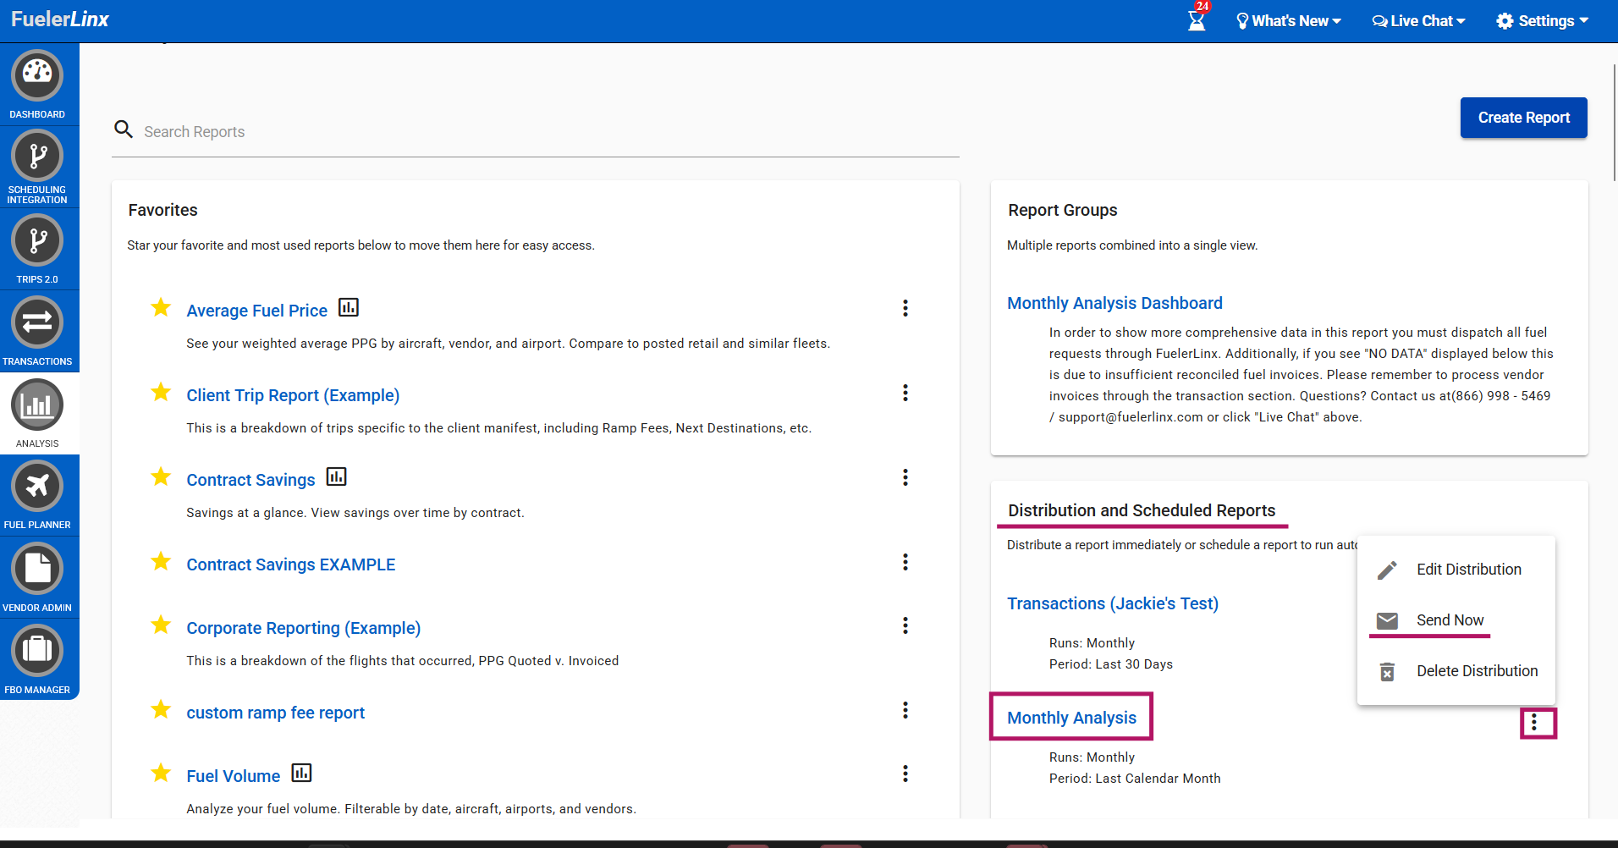Viewport: 1618px width, 848px height.
Task: Click chart icon beside Average Fuel Price
Action: pyautogui.click(x=349, y=307)
